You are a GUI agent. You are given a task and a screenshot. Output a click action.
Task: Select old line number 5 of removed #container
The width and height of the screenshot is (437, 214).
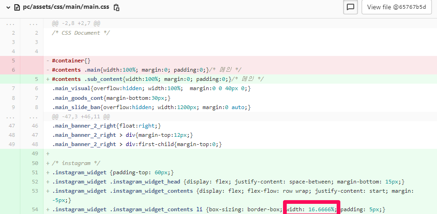pyautogui.click(x=13, y=61)
